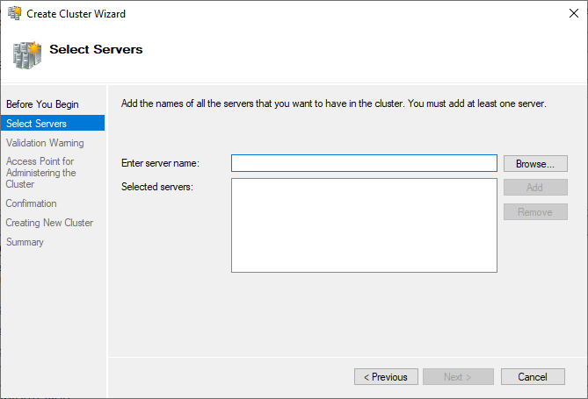The width and height of the screenshot is (588, 399).
Task: Close the Create Cluster Wizard window
Action: pyautogui.click(x=573, y=13)
